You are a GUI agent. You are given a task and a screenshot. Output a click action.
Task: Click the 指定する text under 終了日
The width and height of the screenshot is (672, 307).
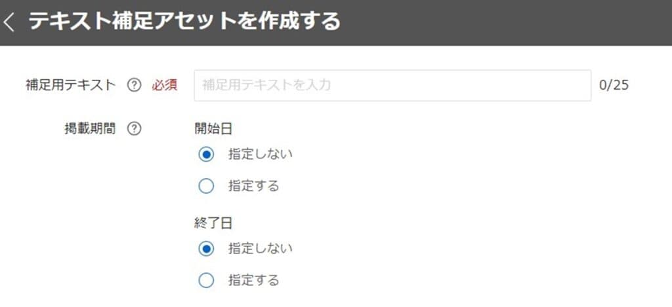pos(254,280)
